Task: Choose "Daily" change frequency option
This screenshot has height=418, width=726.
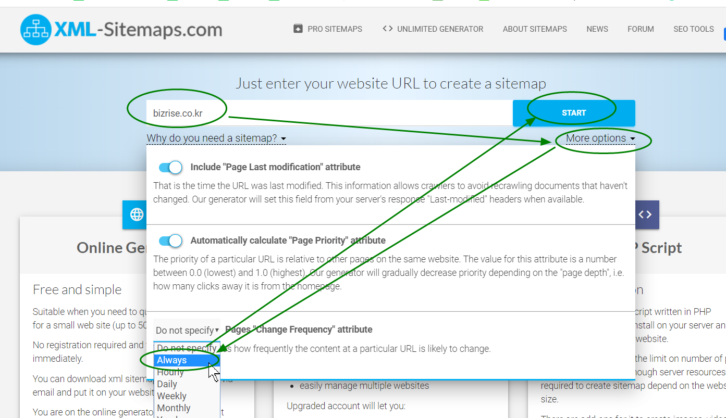Action: click(x=187, y=384)
